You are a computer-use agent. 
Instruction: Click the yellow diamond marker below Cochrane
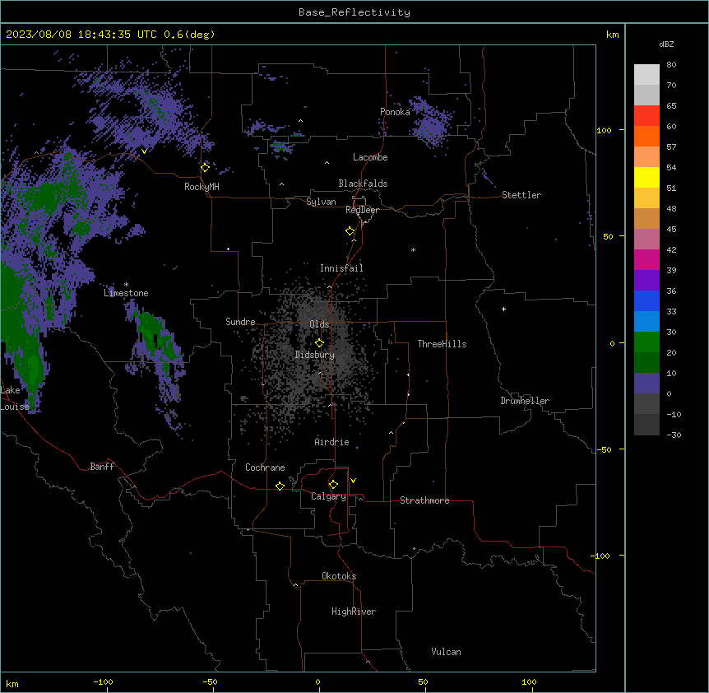(x=280, y=486)
